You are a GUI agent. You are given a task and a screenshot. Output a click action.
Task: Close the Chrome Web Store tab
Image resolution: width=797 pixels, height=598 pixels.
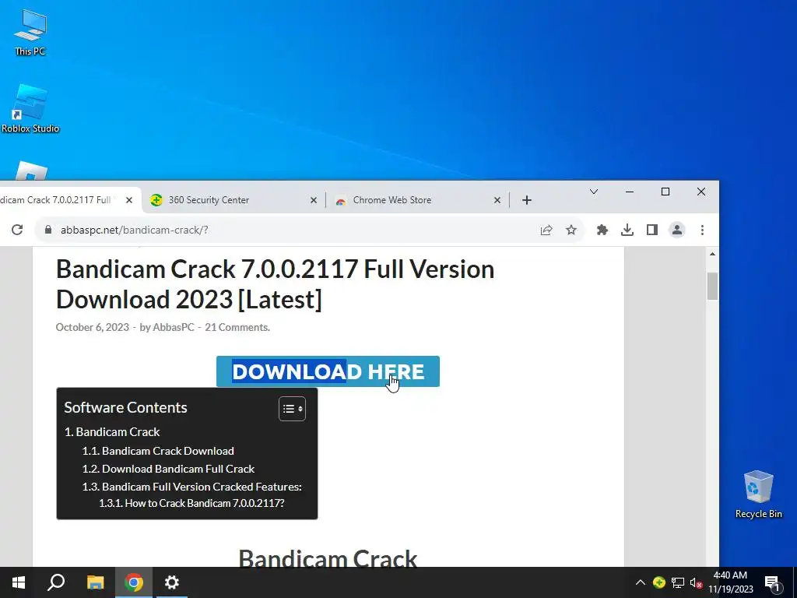tap(497, 200)
